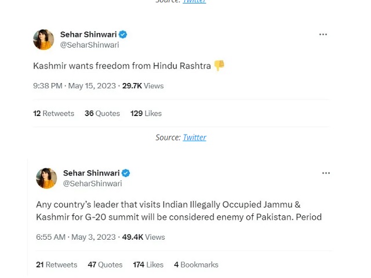This screenshot has width=371, height=278.
Task: Open the three-dot menu on the Kashmir freedom tweet
Action: point(323,35)
